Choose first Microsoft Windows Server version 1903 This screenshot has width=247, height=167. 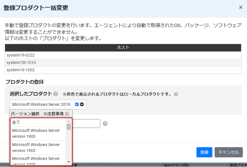tap(38, 133)
